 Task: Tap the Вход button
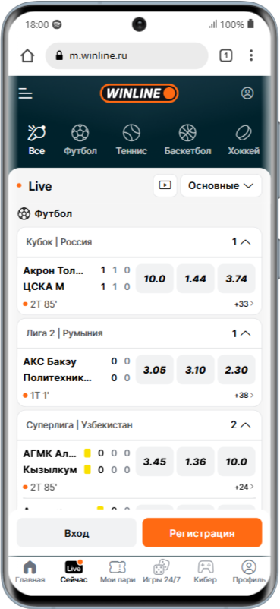pyautogui.click(x=77, y=533)
